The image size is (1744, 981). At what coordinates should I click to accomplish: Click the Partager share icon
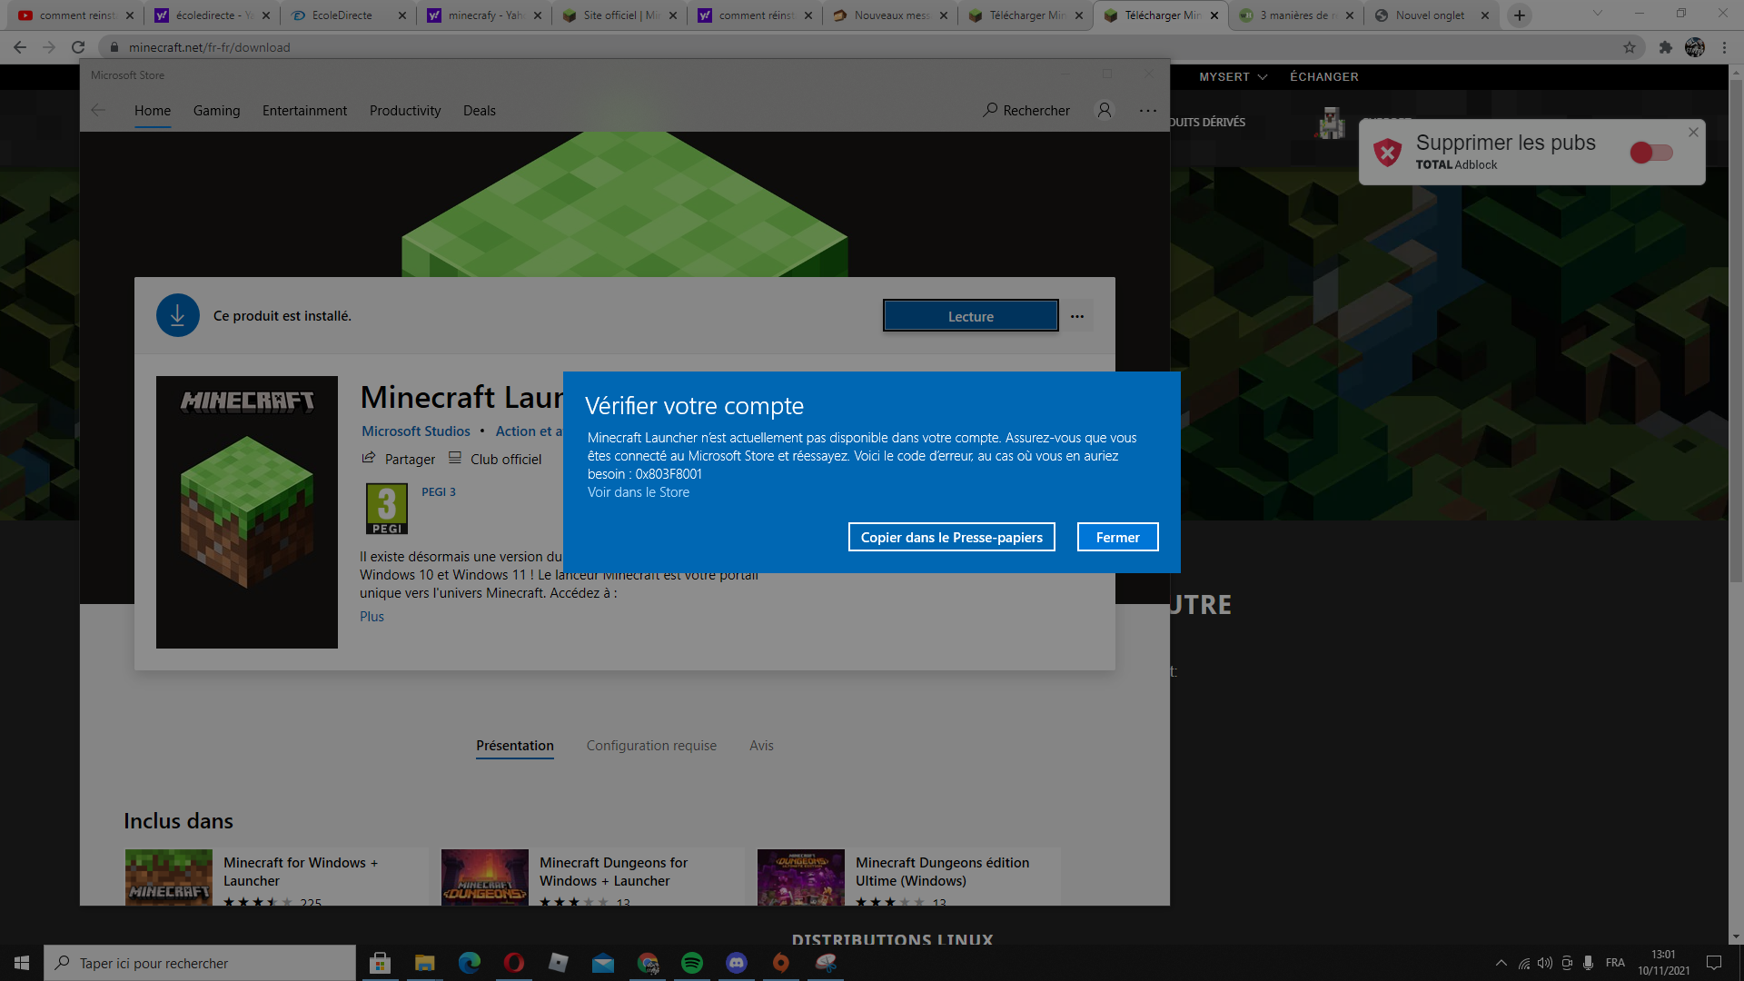coord(369,458)
